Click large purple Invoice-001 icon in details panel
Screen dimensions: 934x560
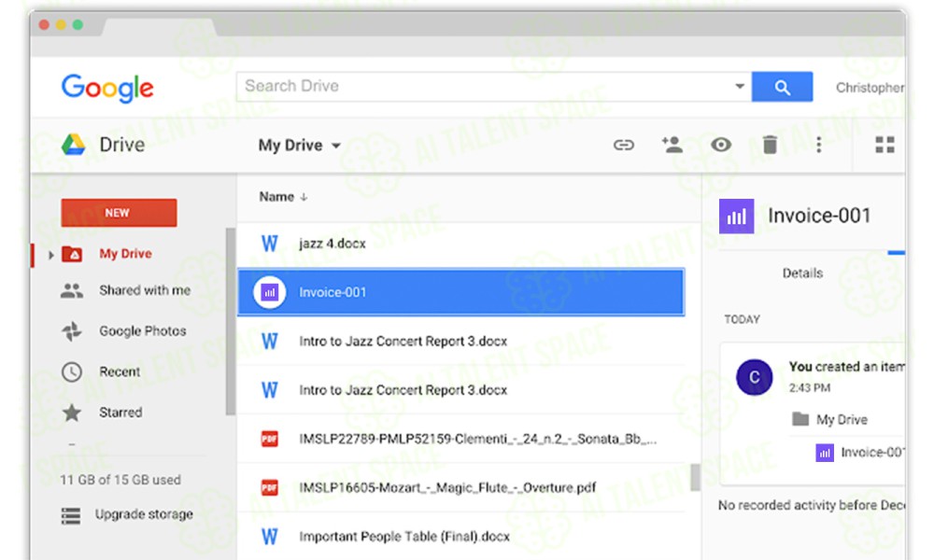pos(736,216)
